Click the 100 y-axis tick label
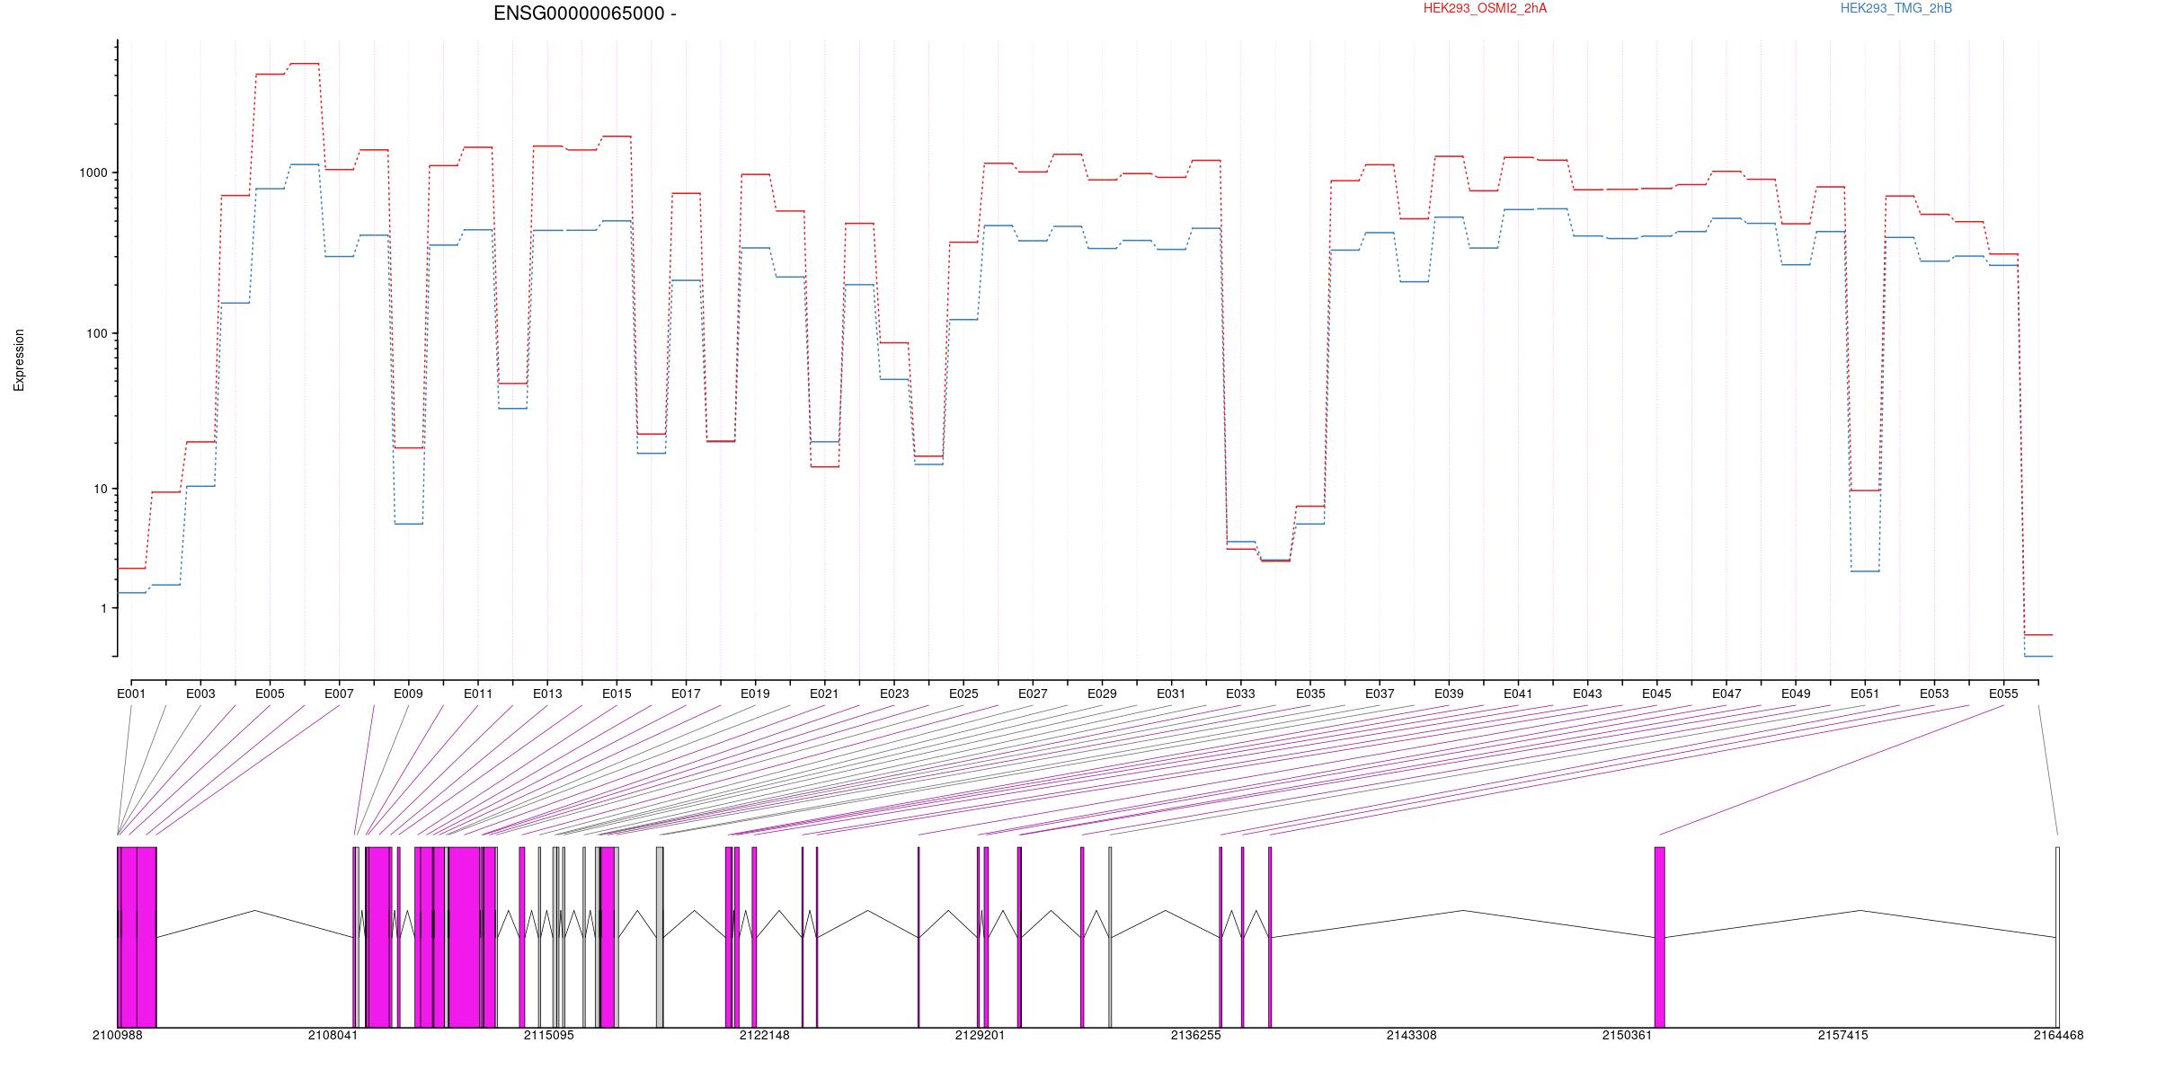The image size is (2157, 1078). point(97,333)
